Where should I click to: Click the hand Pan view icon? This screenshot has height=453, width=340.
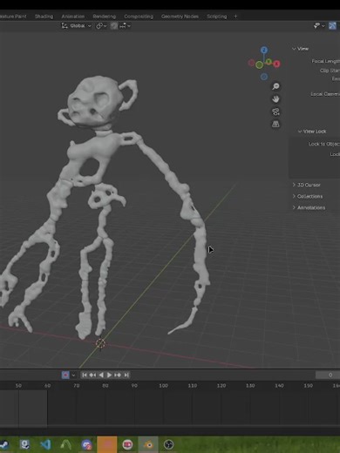pos(275,99)
